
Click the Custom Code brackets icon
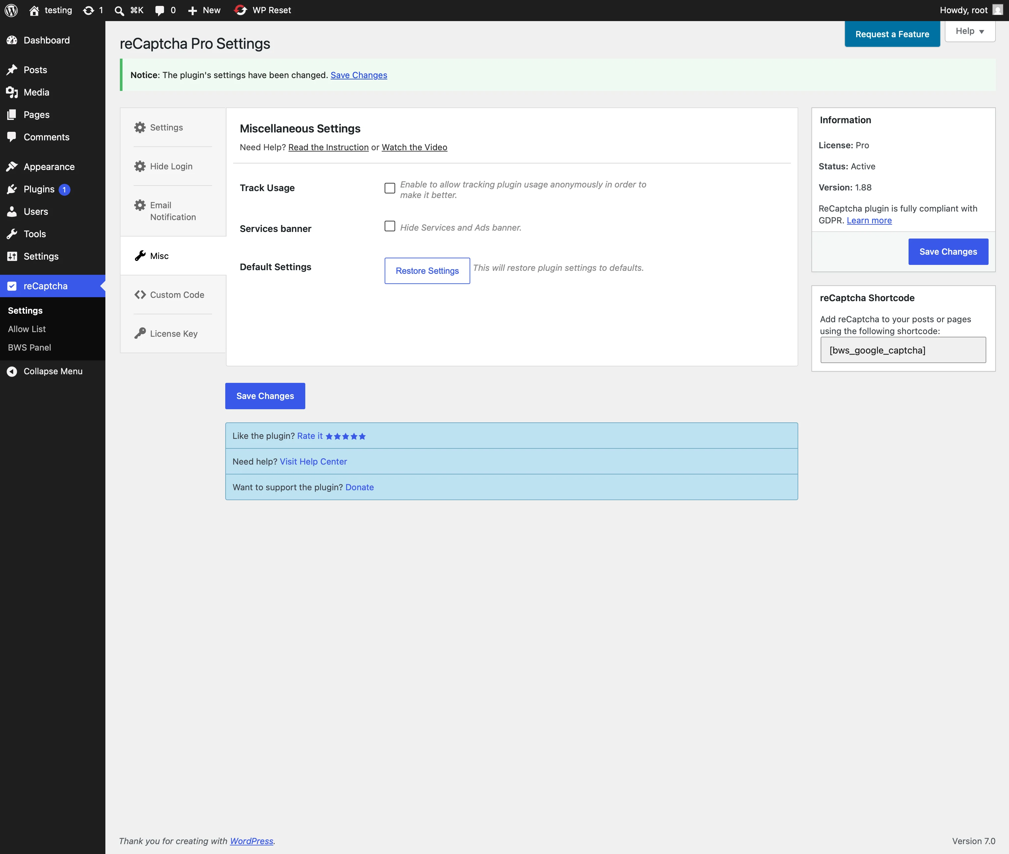point(140,295)
